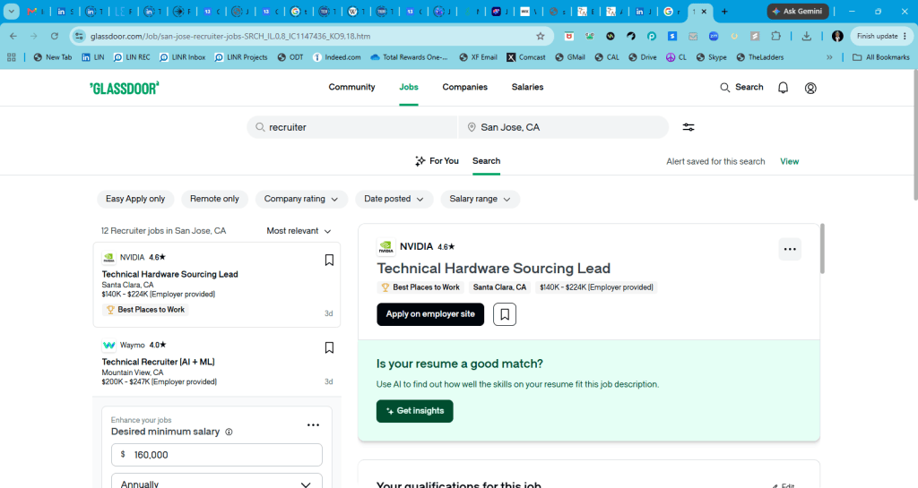Toggle the Easy Apply only filter
Image resolution: width=918 pixels, height=488 pixels.
pos(135,199)
